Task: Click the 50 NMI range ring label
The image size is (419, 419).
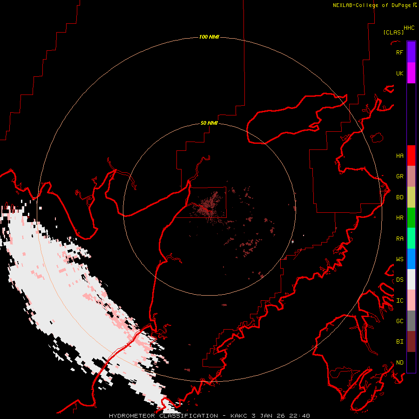Action: coord(209,123)
